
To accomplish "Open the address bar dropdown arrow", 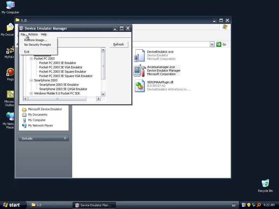I will (212, 44).
